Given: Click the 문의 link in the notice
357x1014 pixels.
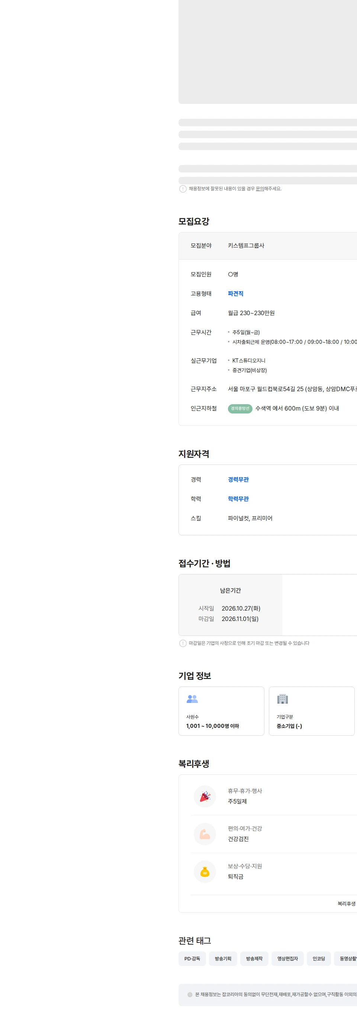Looking at the screenshot, I should 259,188.
